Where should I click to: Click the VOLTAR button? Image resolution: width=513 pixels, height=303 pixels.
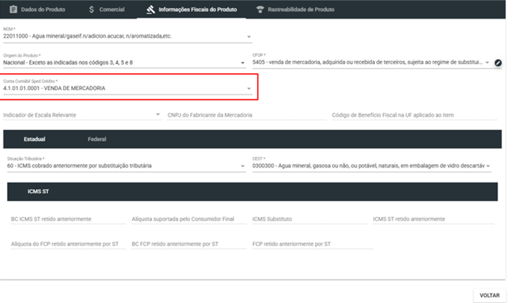coord(490,295)
